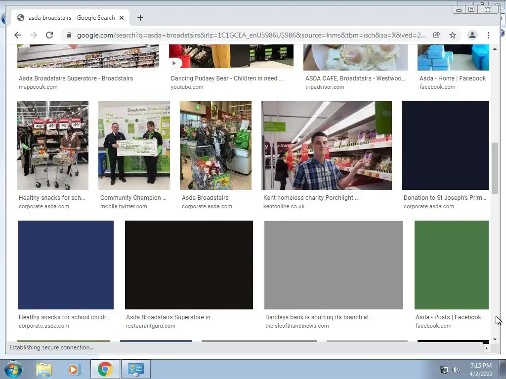506x379 pixels.
Task: Open Asda - Home | Facebook result
Action: click(x=453, y=78)
